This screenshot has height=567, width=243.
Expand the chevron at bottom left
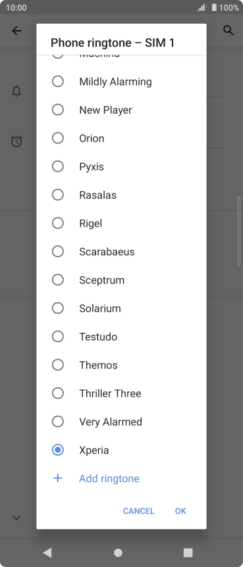click(16, 518)
